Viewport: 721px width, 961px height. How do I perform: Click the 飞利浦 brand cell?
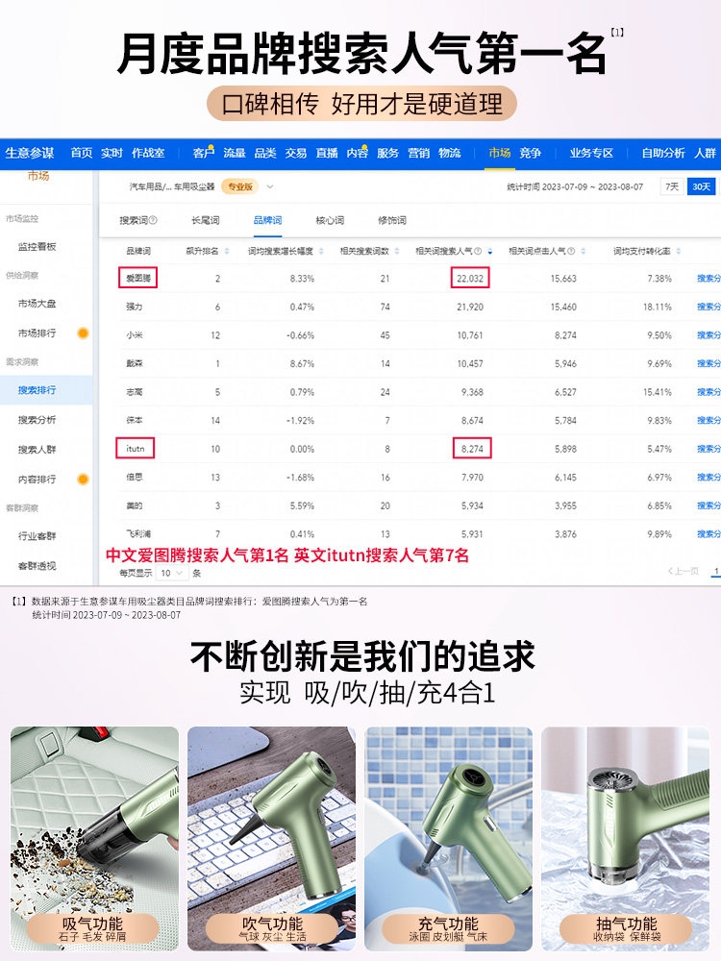(x=137, y=533)
